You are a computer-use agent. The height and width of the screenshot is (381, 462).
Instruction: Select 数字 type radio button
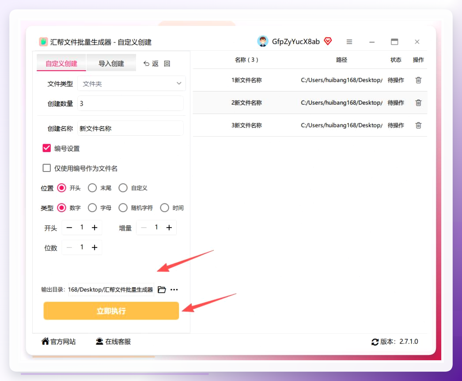click(61, 208)
